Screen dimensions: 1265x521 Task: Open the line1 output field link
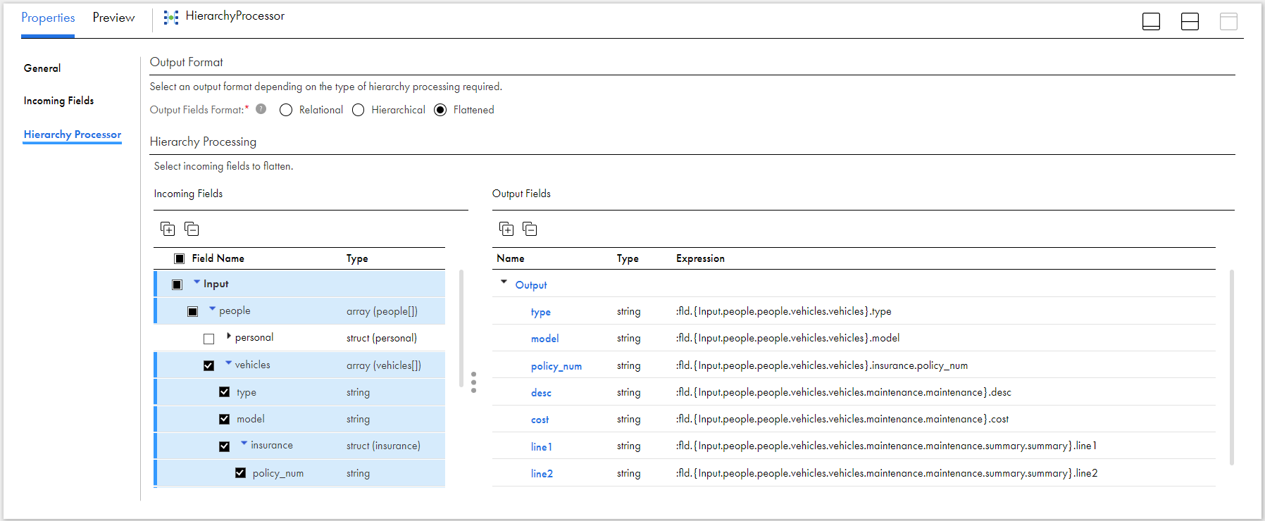pos(542,446)
